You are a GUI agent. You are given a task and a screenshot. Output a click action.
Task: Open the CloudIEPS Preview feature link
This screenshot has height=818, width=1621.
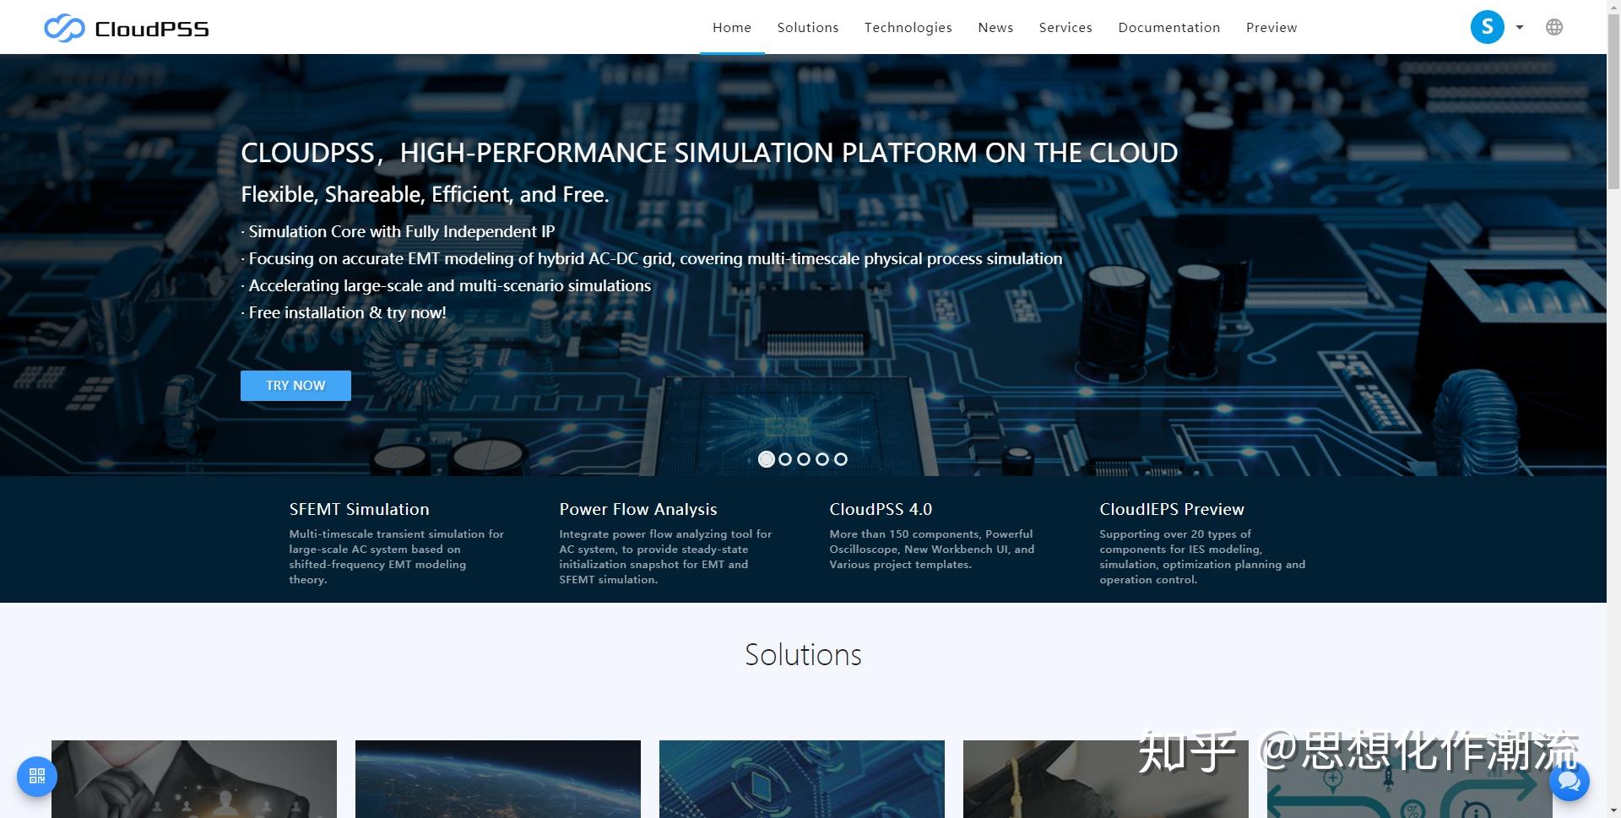1172,509
